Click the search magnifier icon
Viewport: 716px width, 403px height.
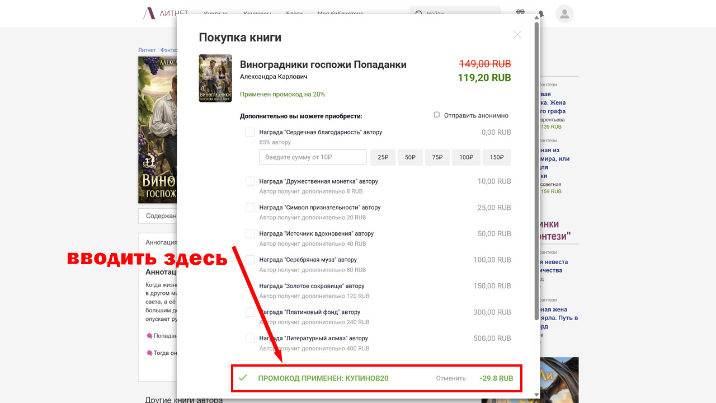418,13
